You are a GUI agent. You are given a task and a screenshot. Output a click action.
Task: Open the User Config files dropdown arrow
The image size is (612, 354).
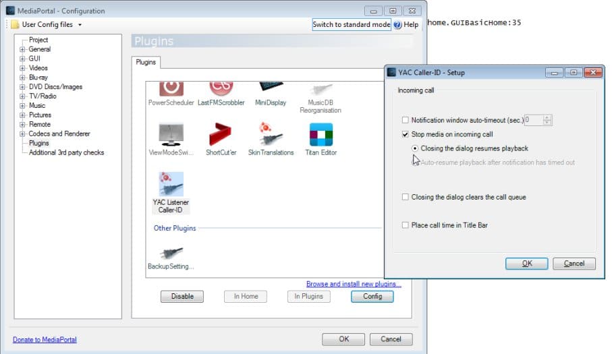pyautogui.click(x=80, y=24)
